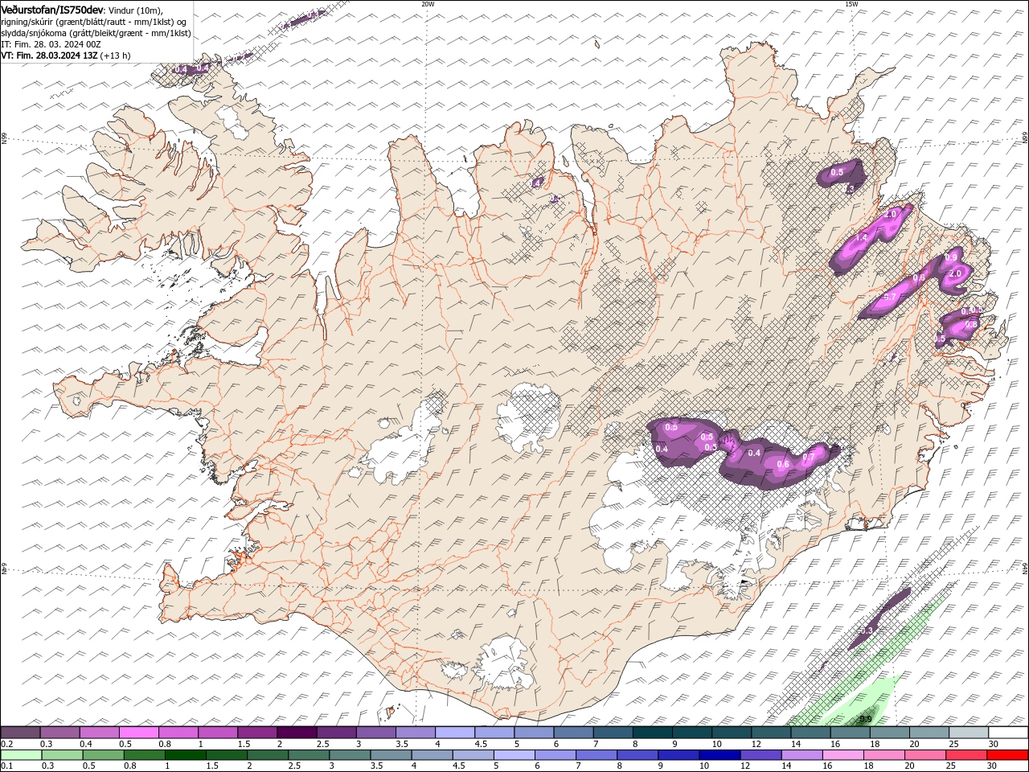This screenshot has height=772, width=1029.
Task: Select the snow legend swatch between 14 and 16
Action: click(x=811, y=733)
